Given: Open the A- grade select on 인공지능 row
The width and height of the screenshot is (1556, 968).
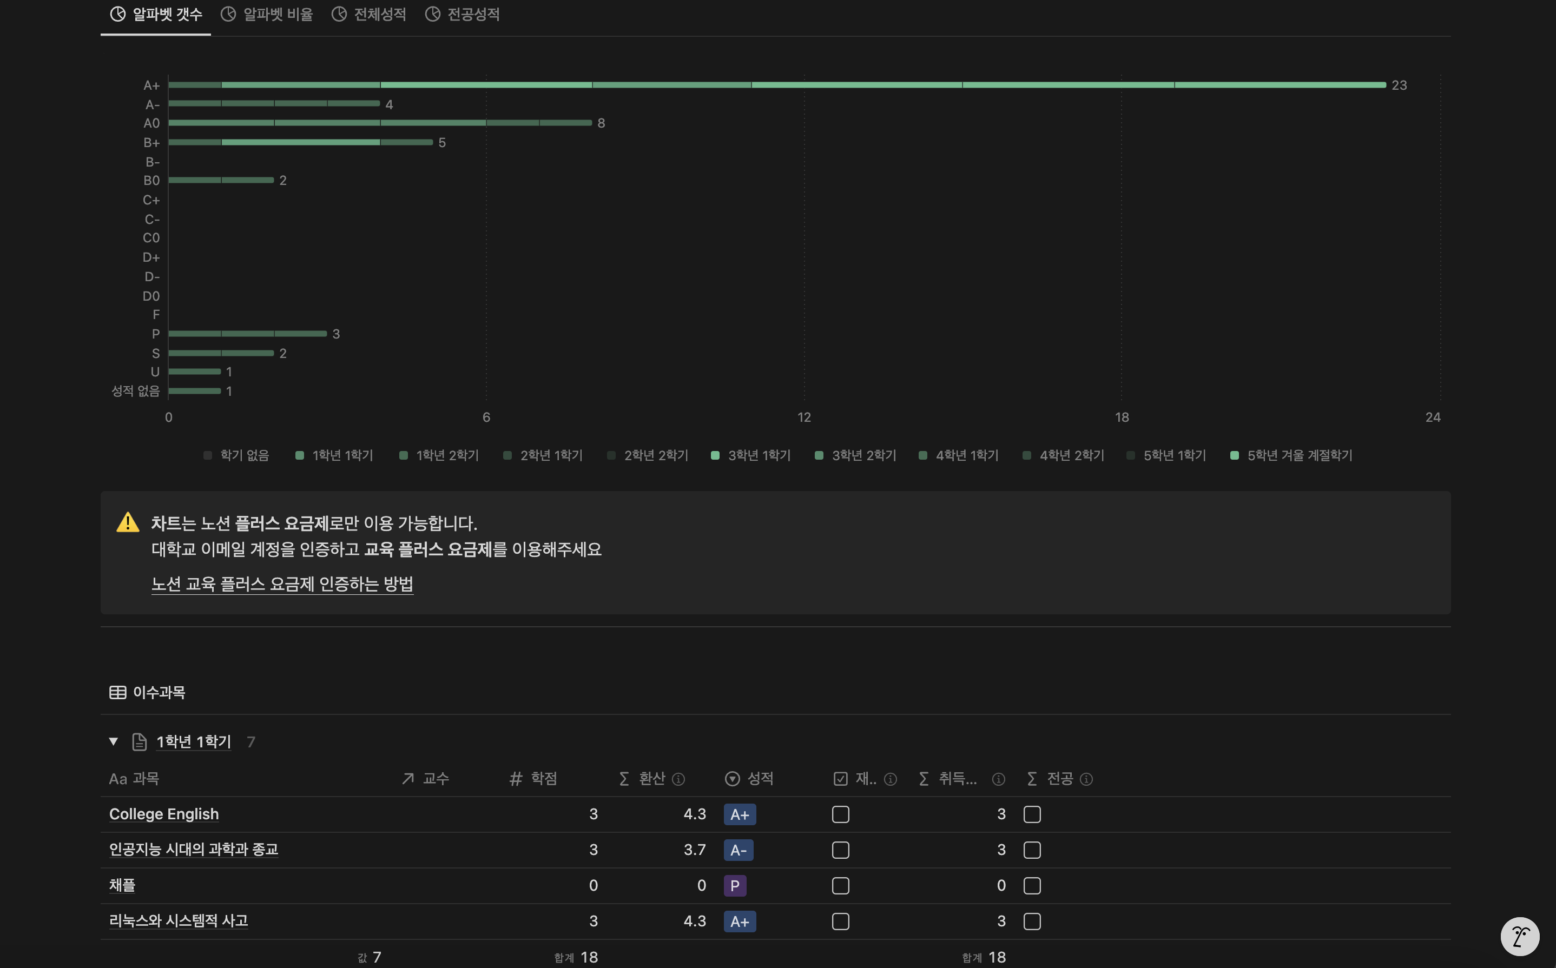Looking at the screenshot, I should [739, 850].
